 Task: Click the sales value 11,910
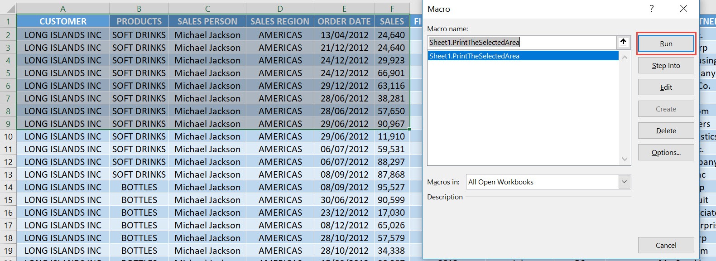pyautogui.click(x=392, y=136)
